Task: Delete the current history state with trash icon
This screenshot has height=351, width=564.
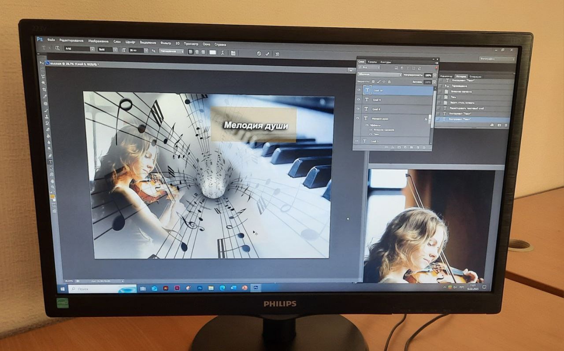Action: coord(506,126)
